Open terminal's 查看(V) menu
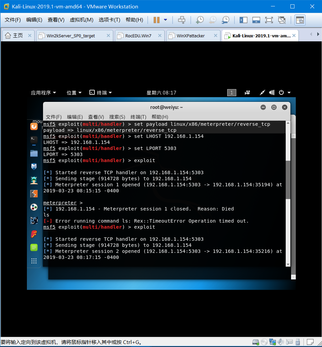322x347 pixels. coord(96,117)
